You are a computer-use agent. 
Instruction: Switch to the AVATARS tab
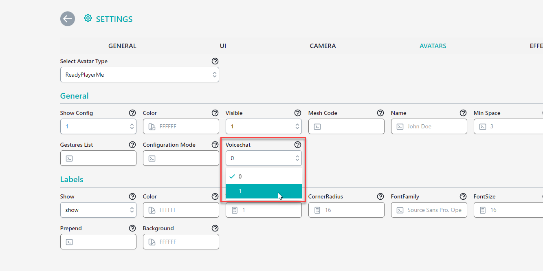point(433,46)
